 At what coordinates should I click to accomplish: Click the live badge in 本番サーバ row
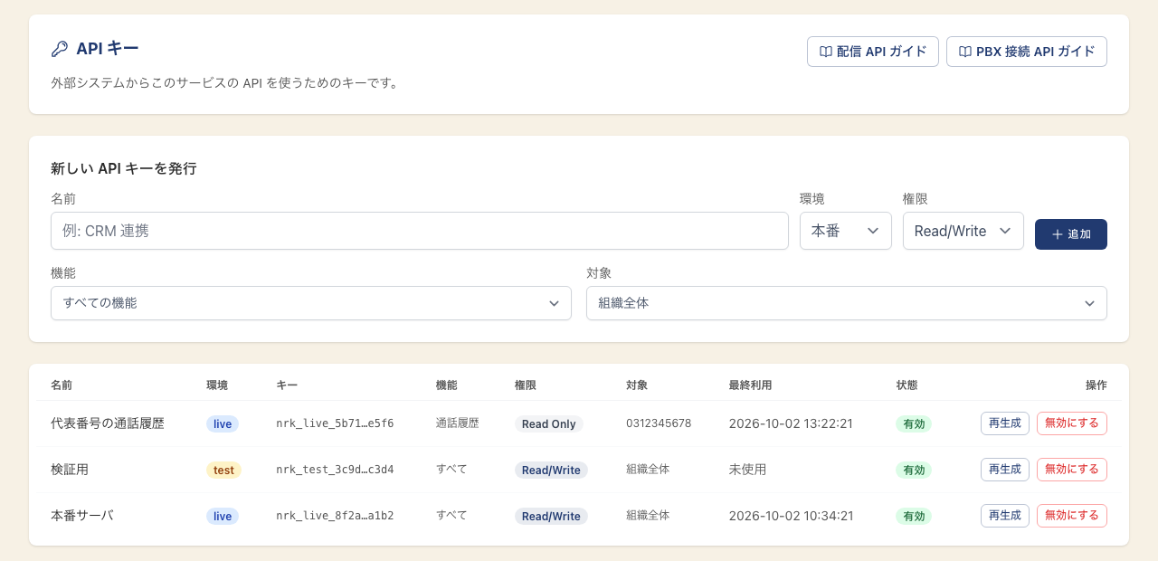click(223, 516)
